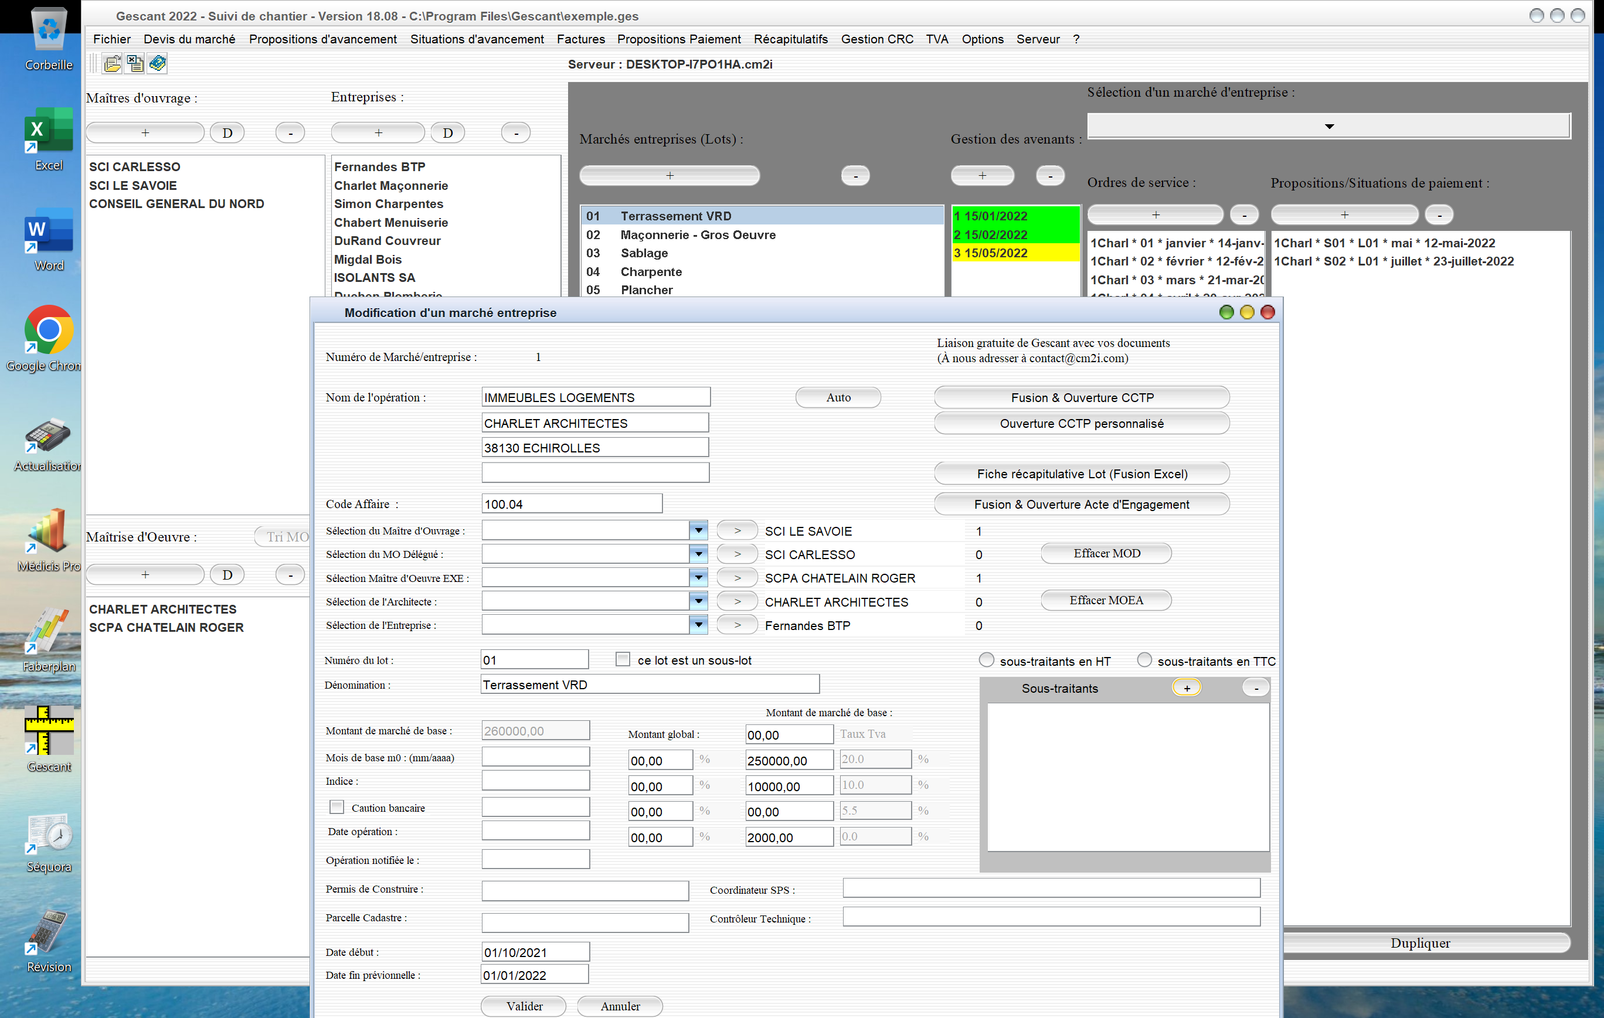
Task: Select lot 02 Maçonnerie - Gros Oeuvre
Action: 762,234
